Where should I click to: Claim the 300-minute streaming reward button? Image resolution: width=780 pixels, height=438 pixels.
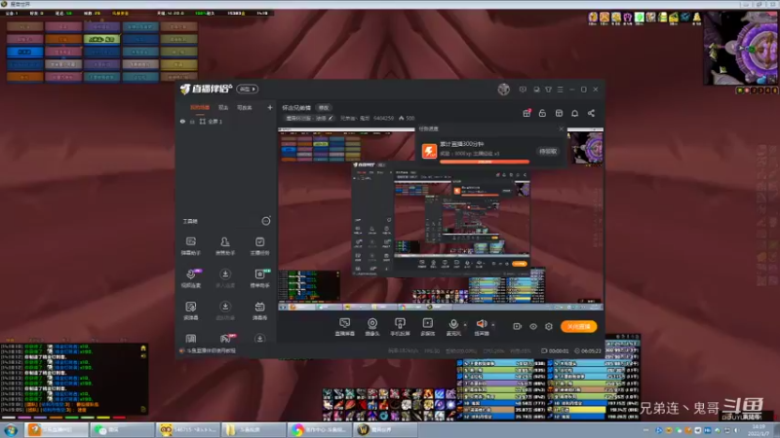pyautogui.click(x=548, y=152)
